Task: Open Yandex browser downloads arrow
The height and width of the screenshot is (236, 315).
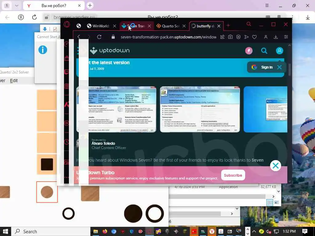Action: point(308,18)
